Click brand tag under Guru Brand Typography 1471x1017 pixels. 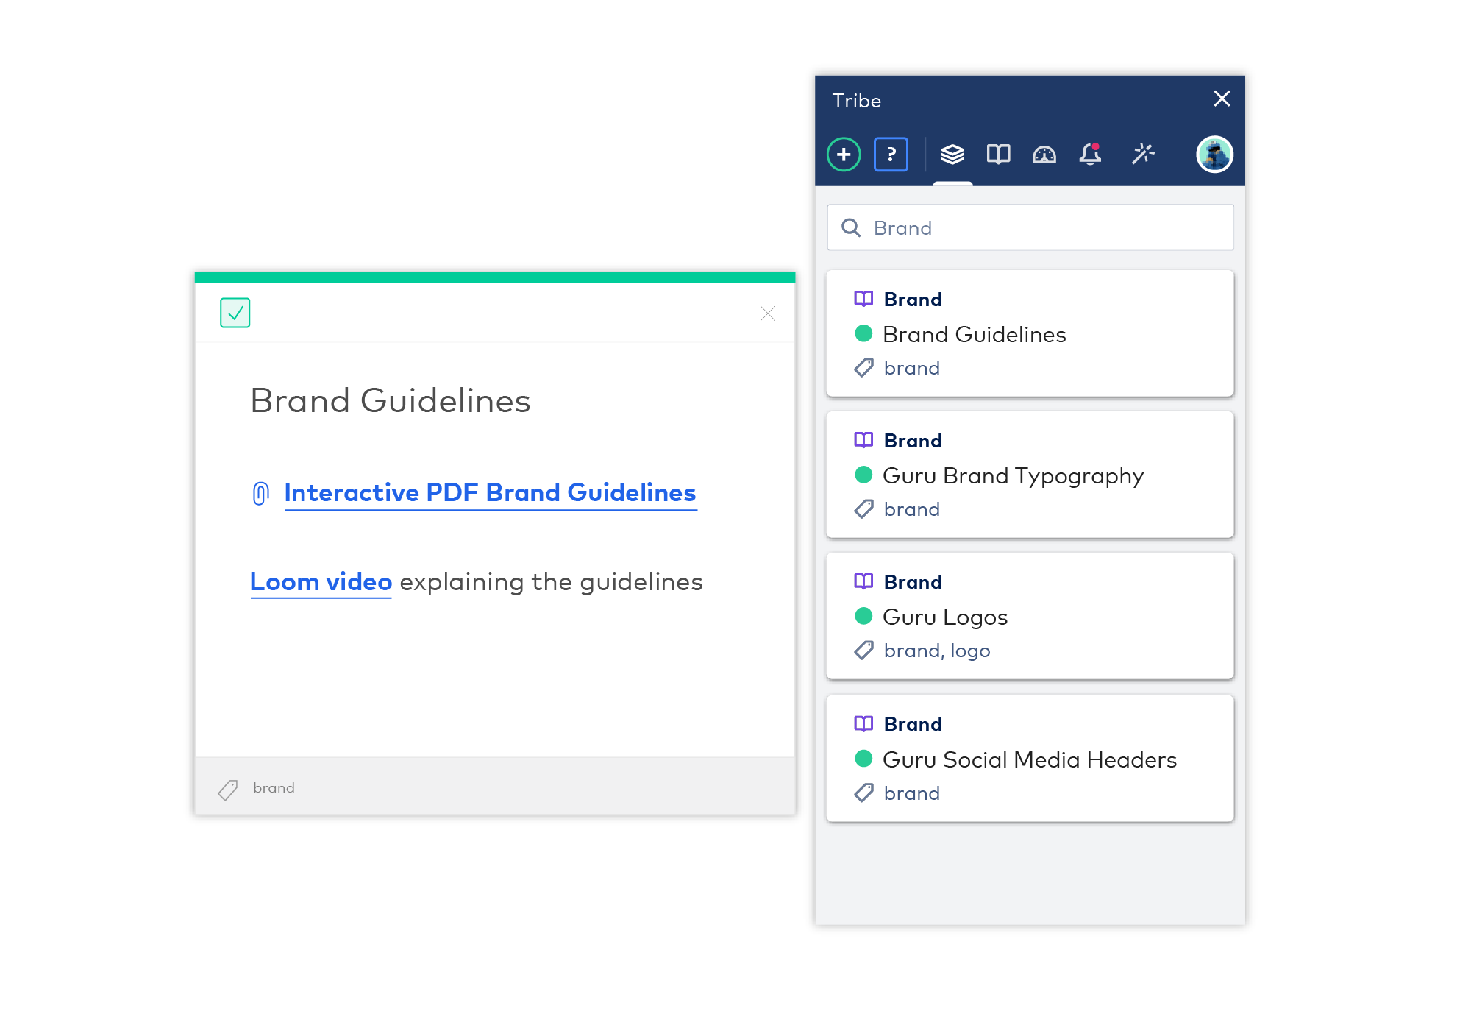(912, 509)
